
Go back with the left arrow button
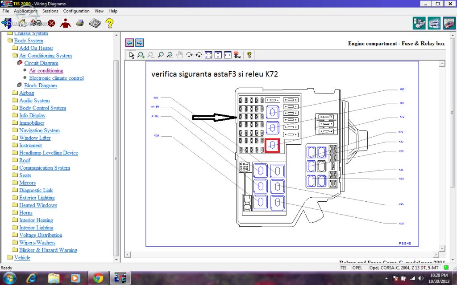pos(129,43)
